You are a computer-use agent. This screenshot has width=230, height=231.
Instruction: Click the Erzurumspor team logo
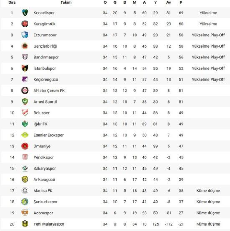(25, 35)
